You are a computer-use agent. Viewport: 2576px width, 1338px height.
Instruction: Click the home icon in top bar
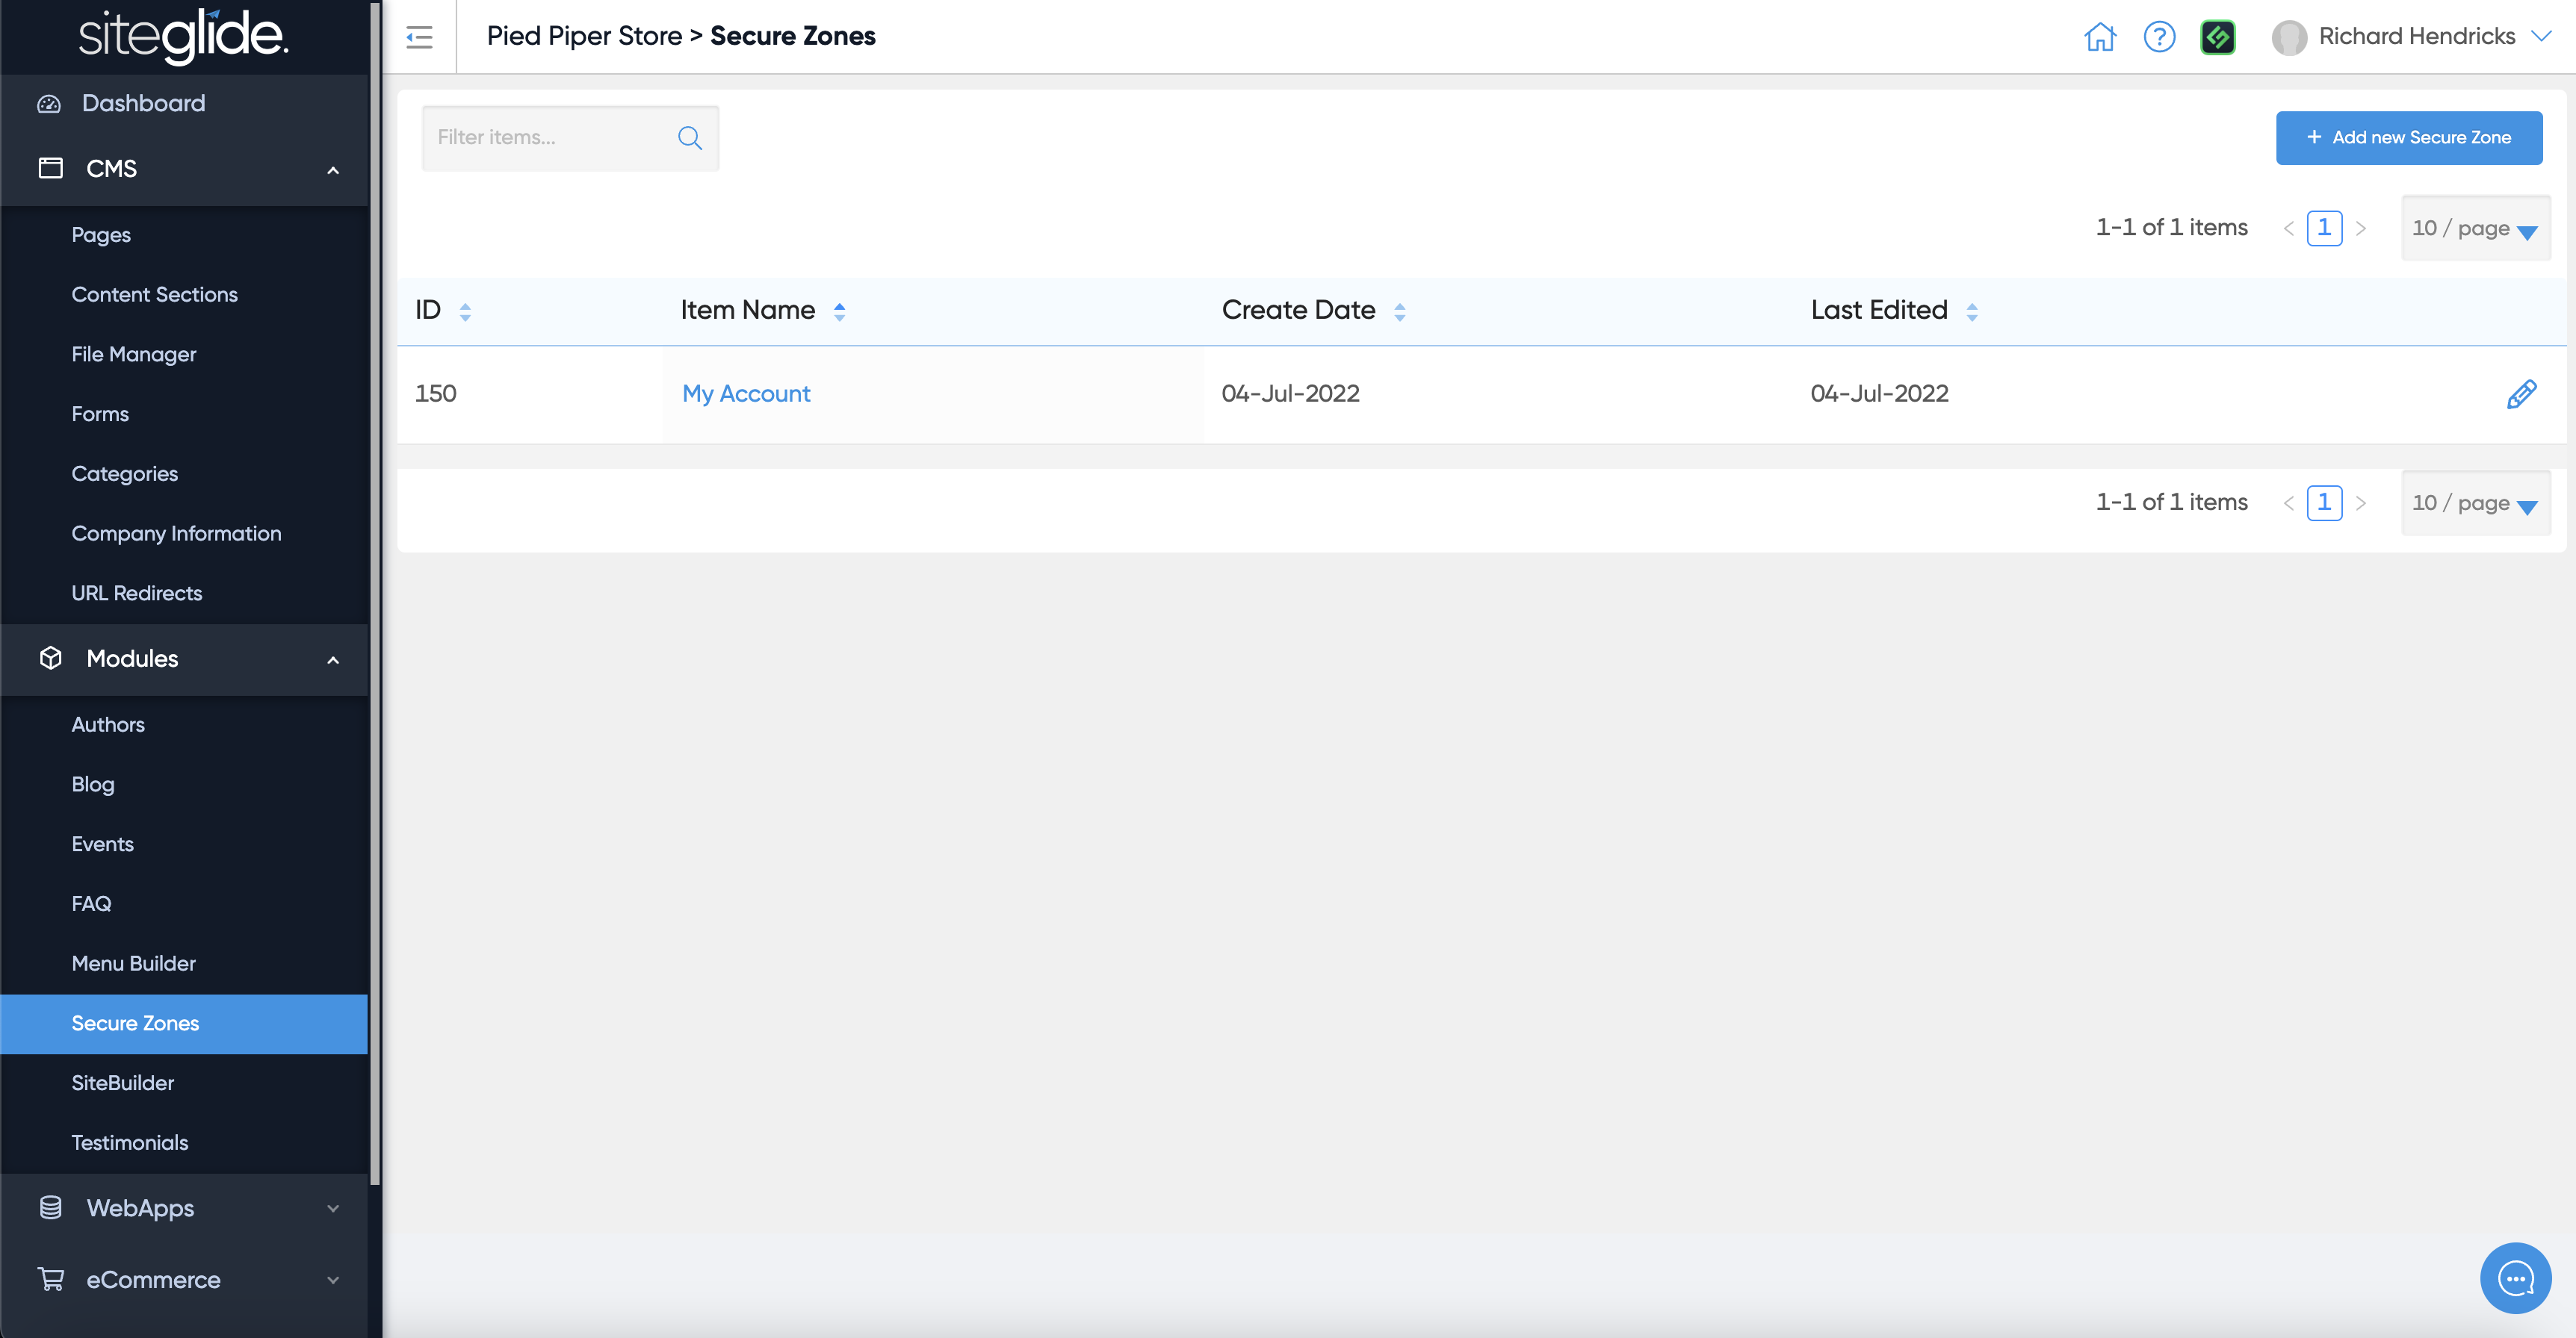[x=2099, y=37]
